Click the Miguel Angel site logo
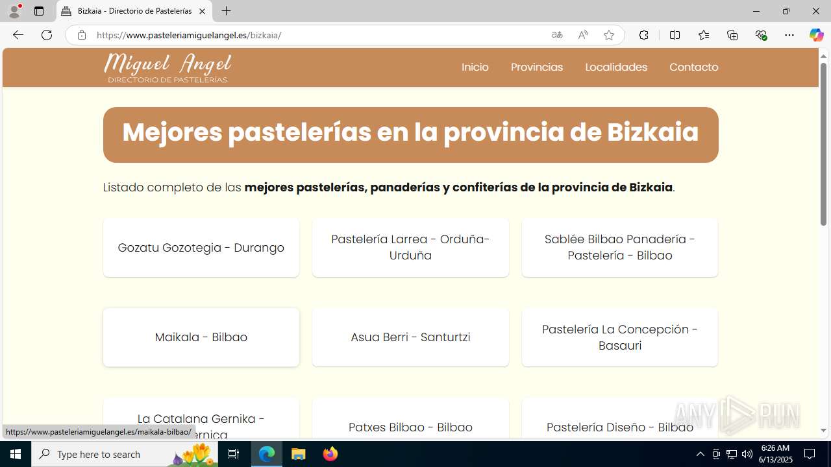The height and width of the screenshot is (467, 831). pyautogui.click(x=167, y=67)
